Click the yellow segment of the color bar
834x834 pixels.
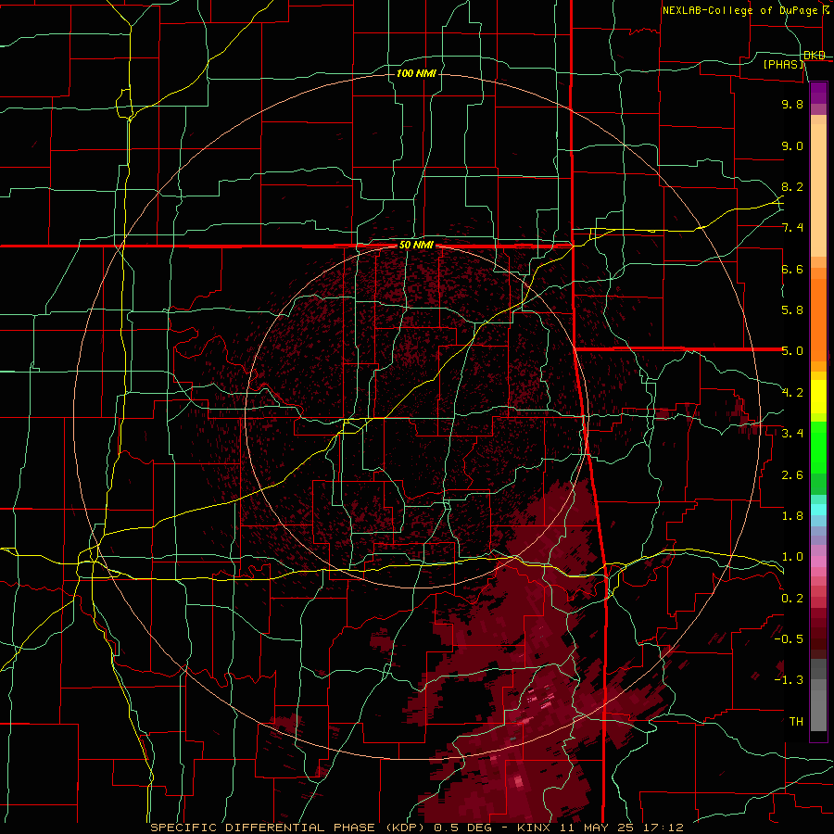coord(818,397)
